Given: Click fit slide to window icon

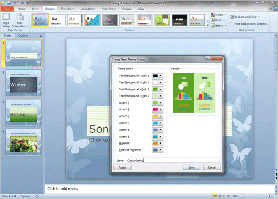Looking at the screenshot, I should (275, 196).
